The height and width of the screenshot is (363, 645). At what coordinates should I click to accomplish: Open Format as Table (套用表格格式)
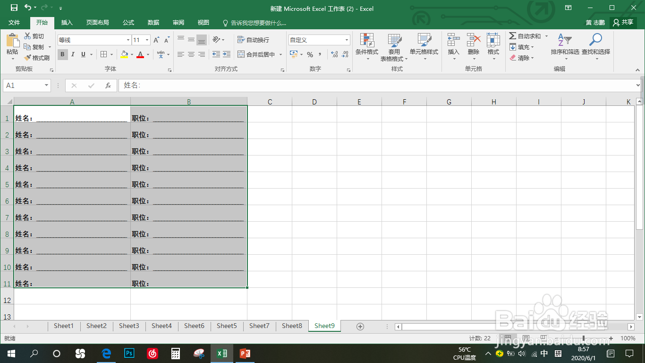394,47
